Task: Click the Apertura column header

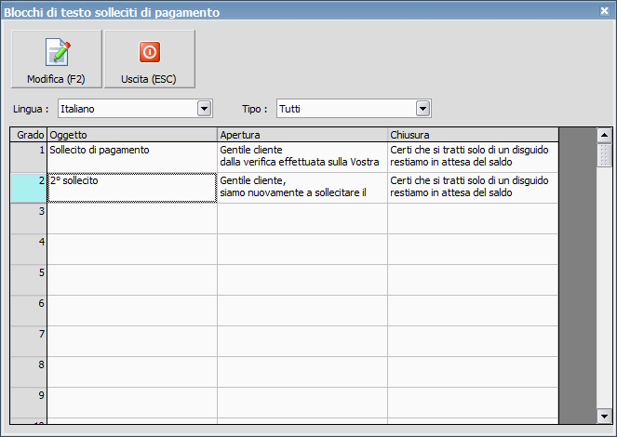Action: coord(302,135)
